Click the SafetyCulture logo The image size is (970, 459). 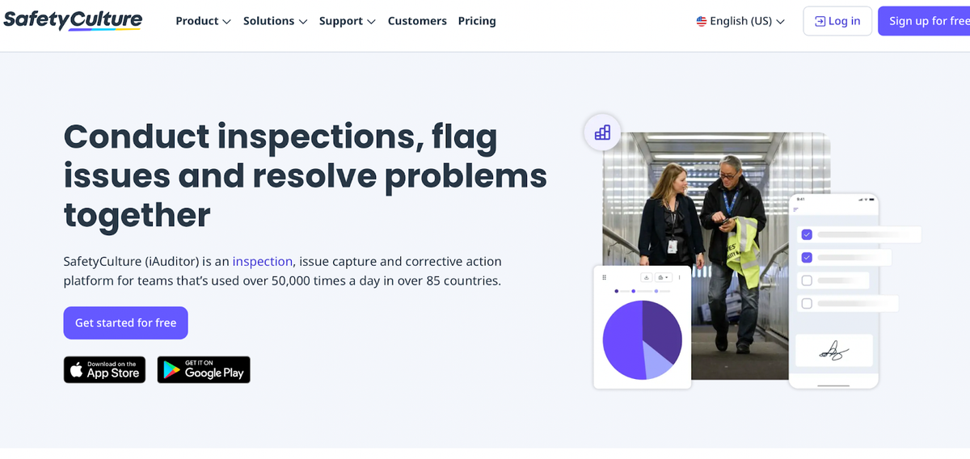point(73,21)
